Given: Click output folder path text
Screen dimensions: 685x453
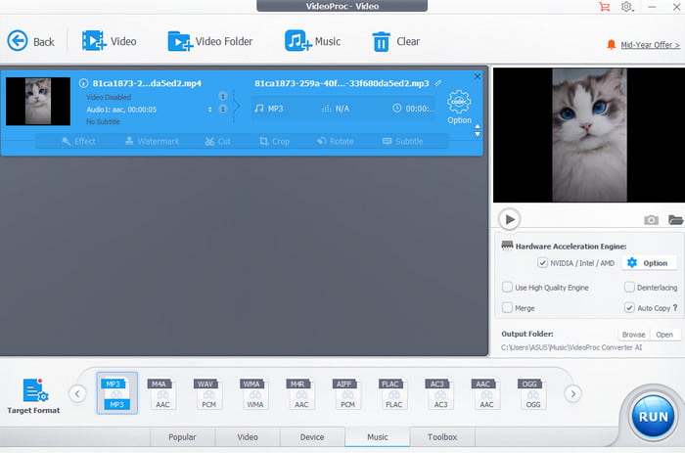Looking at the screenshot, I should pos(571,347).
